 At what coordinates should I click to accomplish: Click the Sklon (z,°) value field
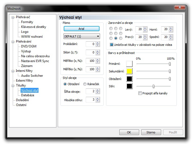[x=91, y=52]
